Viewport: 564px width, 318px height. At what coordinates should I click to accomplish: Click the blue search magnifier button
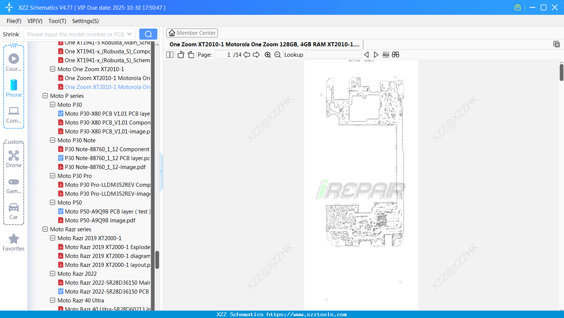[148, 34]
